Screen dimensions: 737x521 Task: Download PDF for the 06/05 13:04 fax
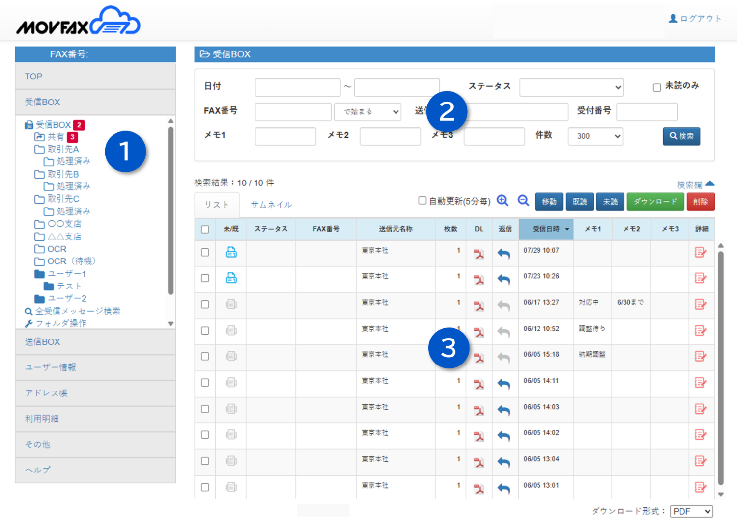tap(479, 462)
